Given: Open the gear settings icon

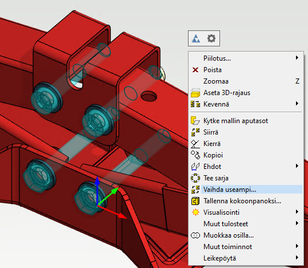Looking at the screenshot, I should (211, 38).
